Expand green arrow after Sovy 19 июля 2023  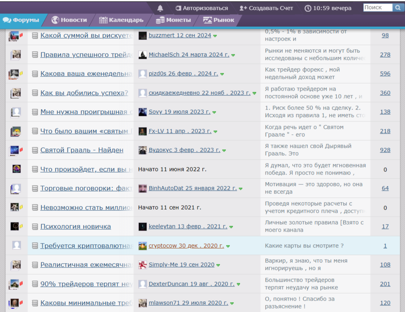click(x=214, y=112)
